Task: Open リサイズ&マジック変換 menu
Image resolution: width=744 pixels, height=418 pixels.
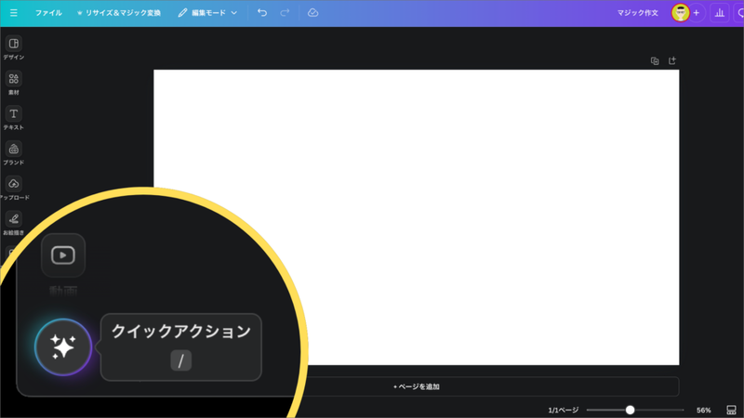Action: 119,13
